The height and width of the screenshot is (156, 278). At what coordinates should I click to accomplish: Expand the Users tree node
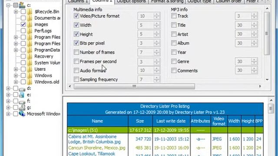coord(16,69)
